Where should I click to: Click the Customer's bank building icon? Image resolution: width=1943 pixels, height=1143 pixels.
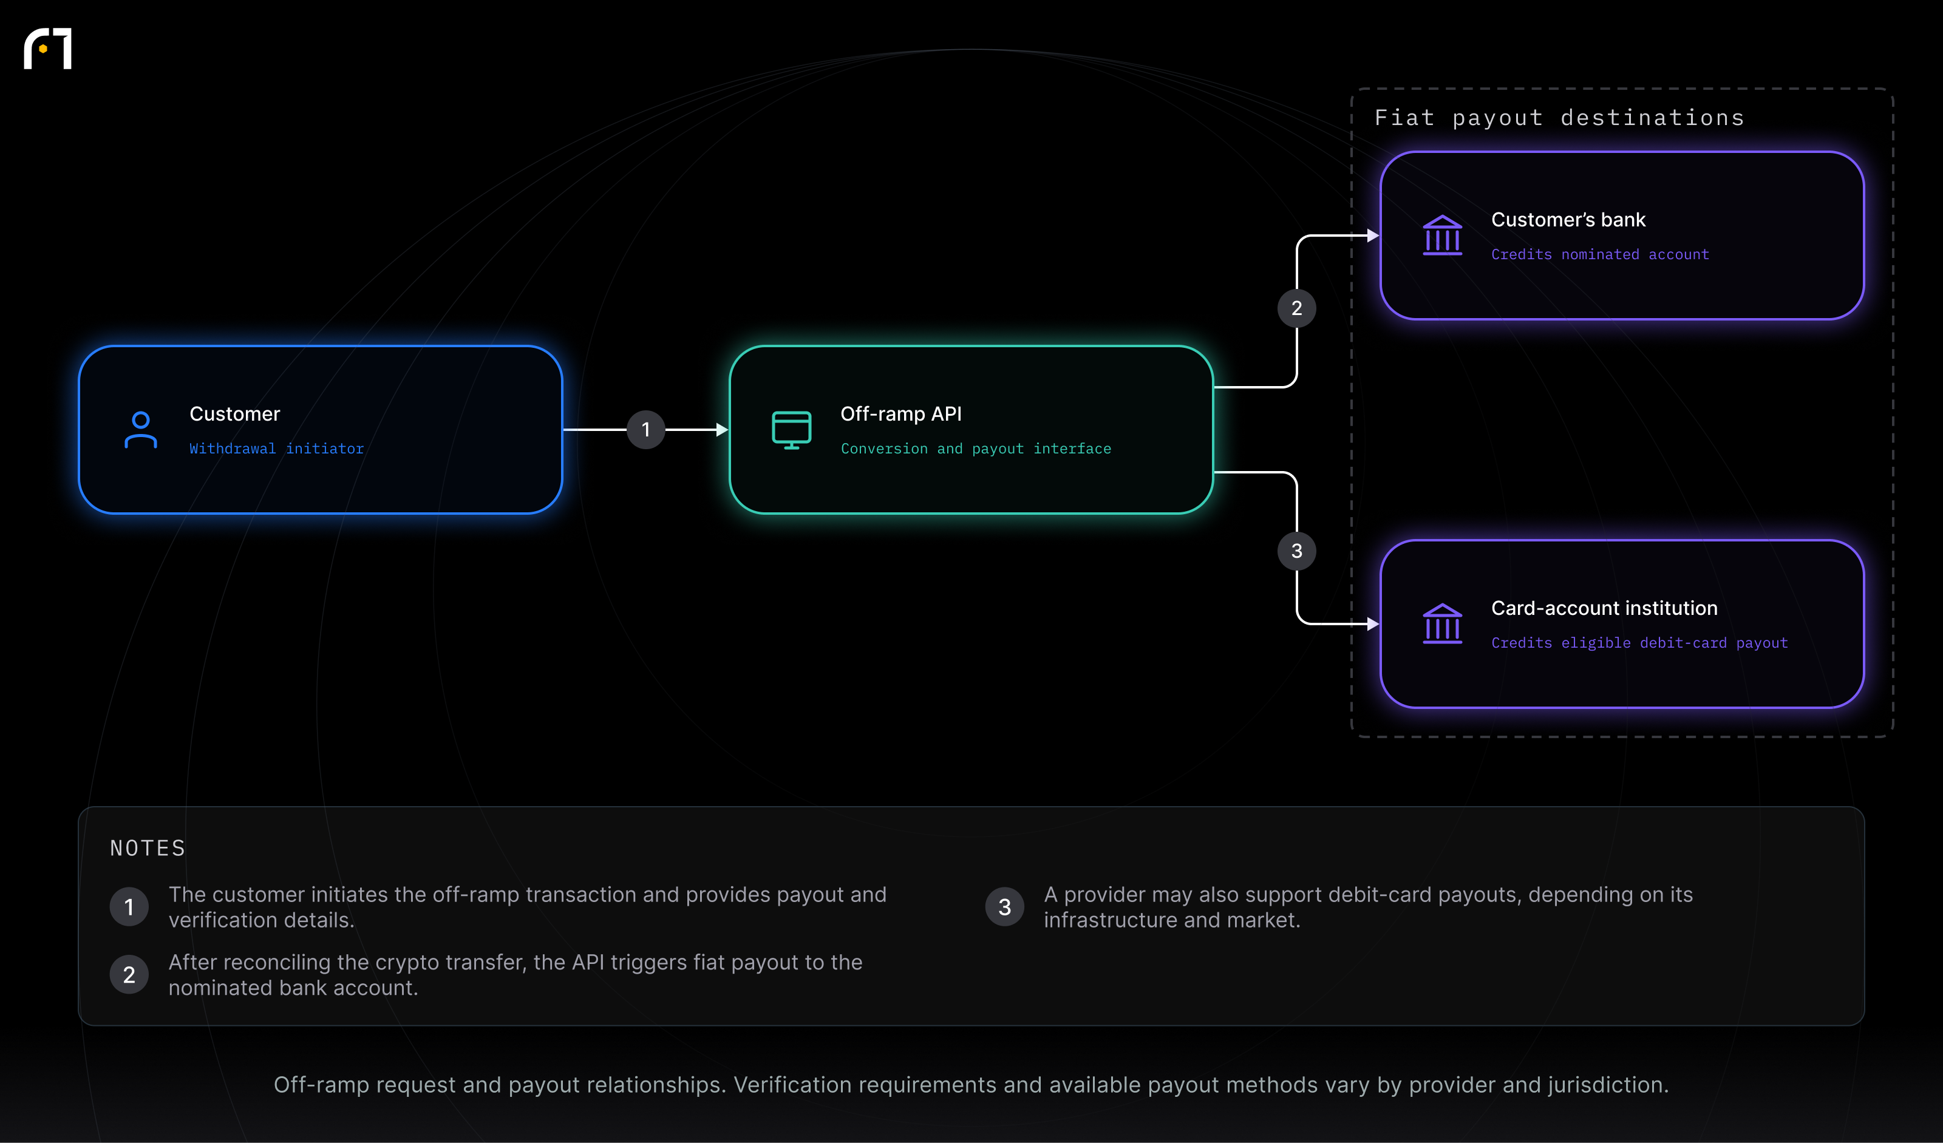(x=1442, y=235)
